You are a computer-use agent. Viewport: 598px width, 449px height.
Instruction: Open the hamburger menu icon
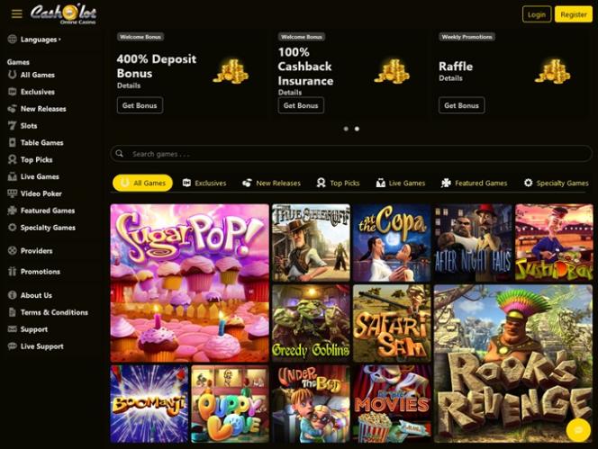(17, 14)
